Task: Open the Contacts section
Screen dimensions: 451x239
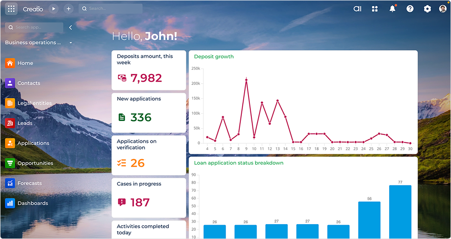Action: [x=29, y=83]
